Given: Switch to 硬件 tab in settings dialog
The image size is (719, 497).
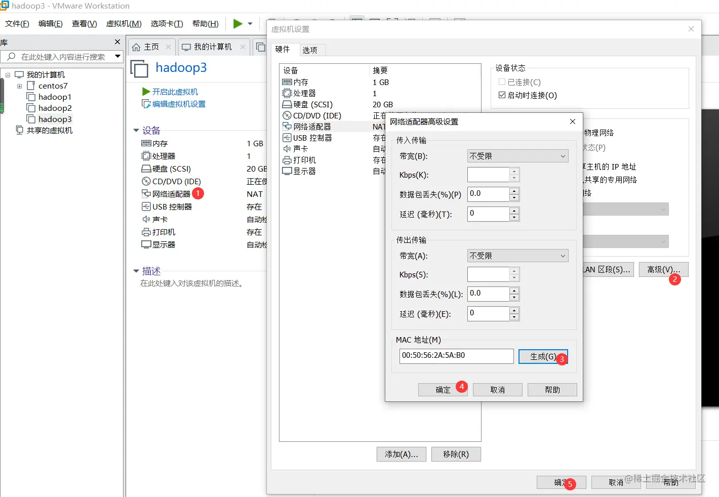Looking at the screenshot, I should (283, 49).
